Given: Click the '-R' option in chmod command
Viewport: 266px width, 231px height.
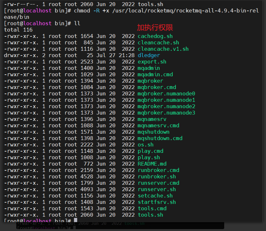Looking at the screenshot, I should [96, 11].
